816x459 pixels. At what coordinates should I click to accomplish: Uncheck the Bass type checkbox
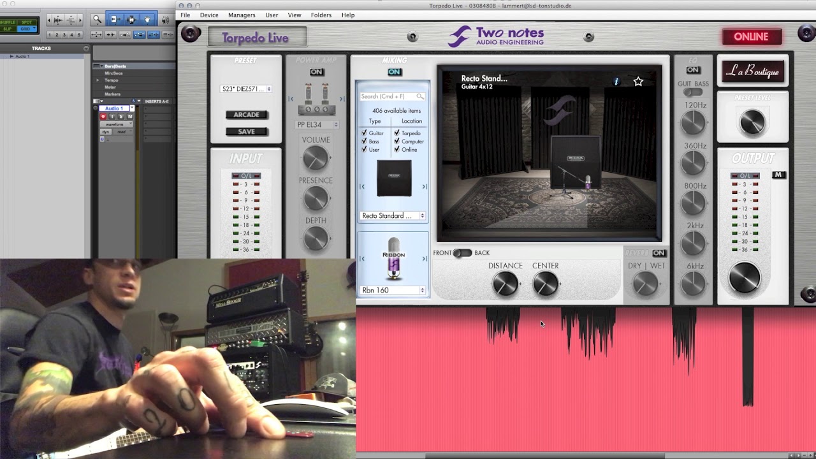[x=364, y=142]
